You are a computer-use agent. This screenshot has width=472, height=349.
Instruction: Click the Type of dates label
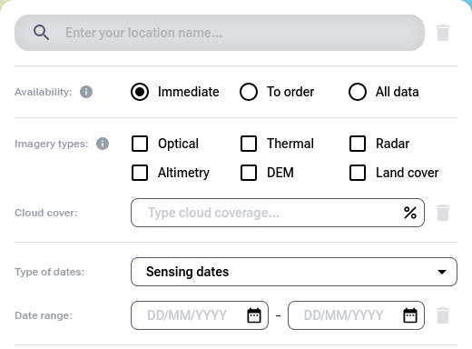click(x=49, y=272)
